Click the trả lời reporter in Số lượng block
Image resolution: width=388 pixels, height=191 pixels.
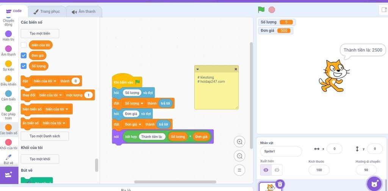click(x=166, y=103)
